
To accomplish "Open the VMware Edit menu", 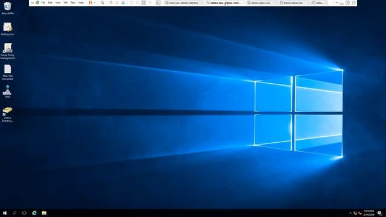I will coord(50,2).
